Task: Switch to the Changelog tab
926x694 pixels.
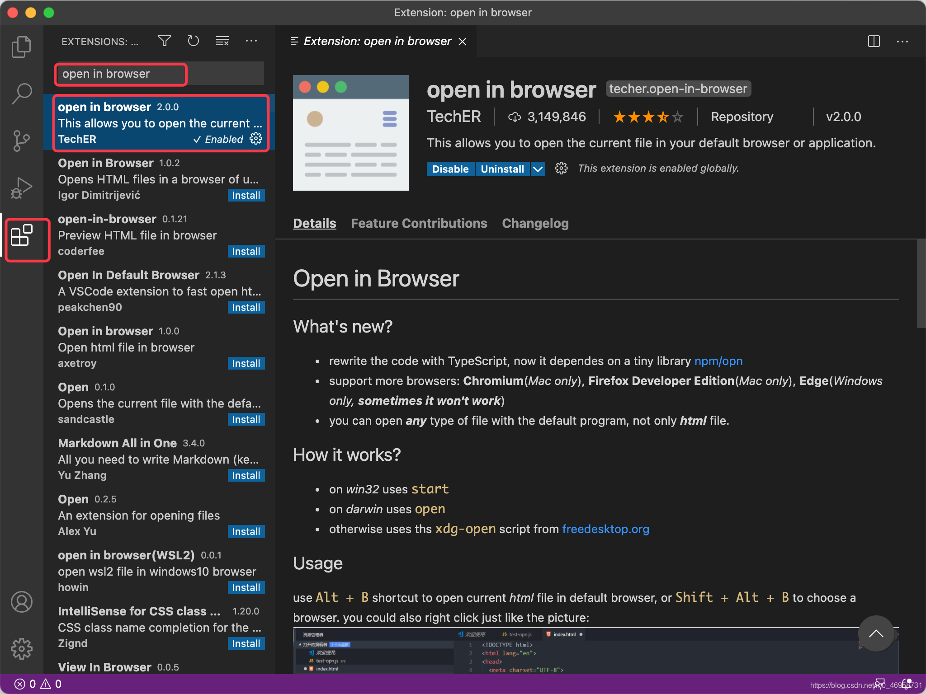Action: [x=535, y=223]
